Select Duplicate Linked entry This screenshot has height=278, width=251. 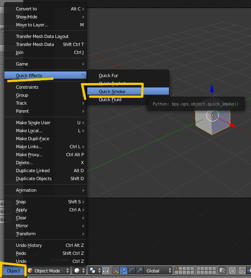pos(45,171)
